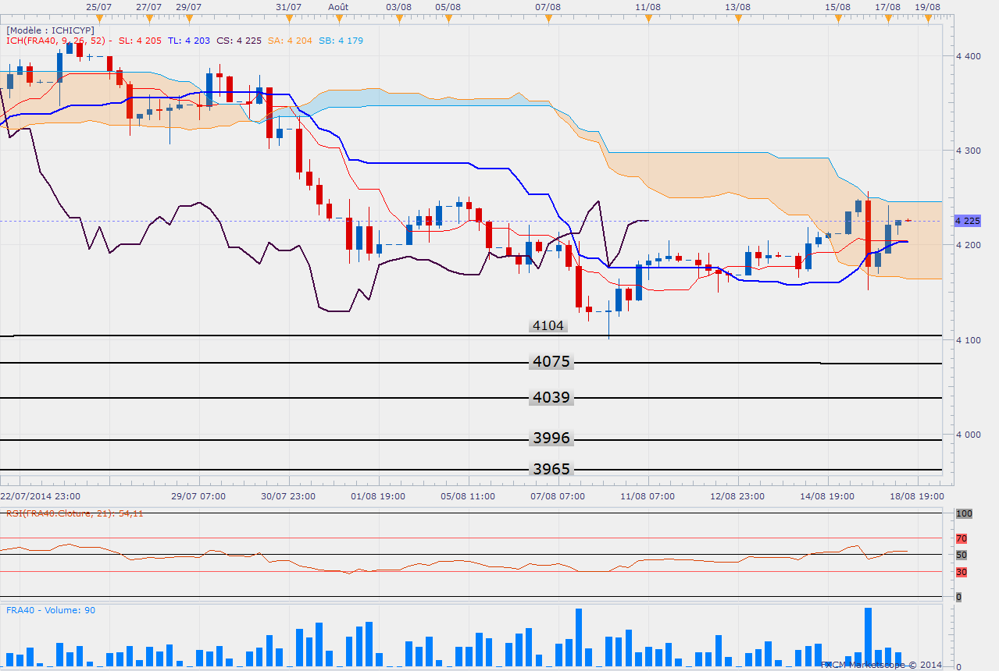Click the RSI 30 oversold level tag
Image resolution: width=999 pixels, height=671 pixels.
click(x=962, y=572)
